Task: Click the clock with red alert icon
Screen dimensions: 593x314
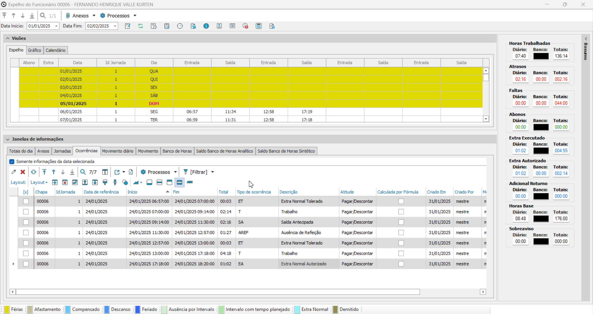Action: tap(246, 26)
